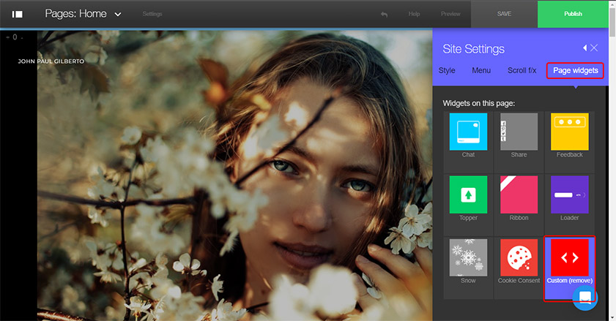Choose the Ribbon widget
The image size is (616, 321).
(x=519, y=195)
